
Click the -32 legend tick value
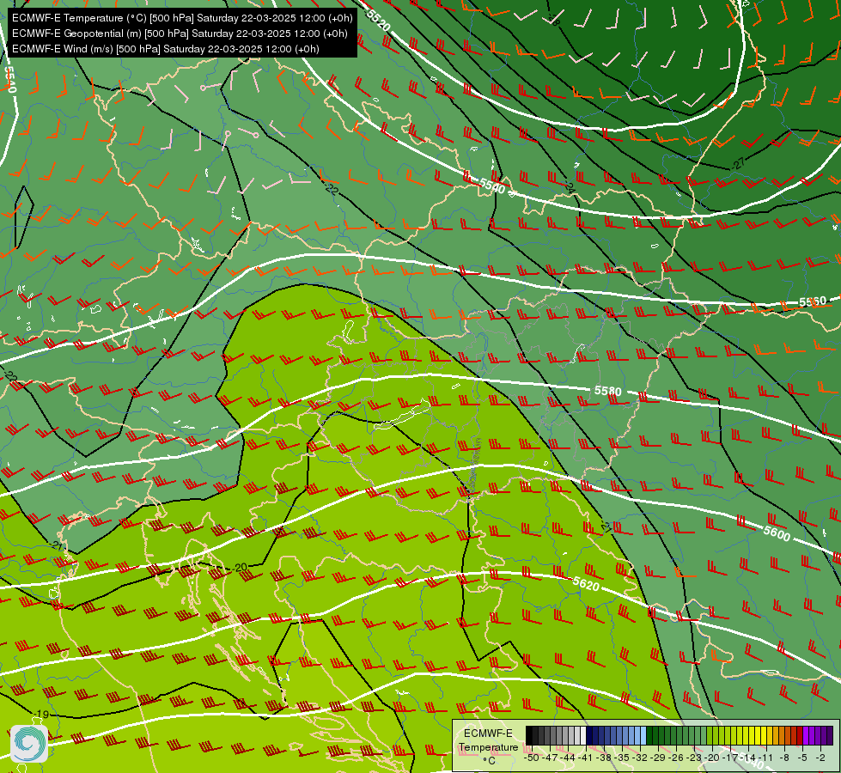point(640,758)
